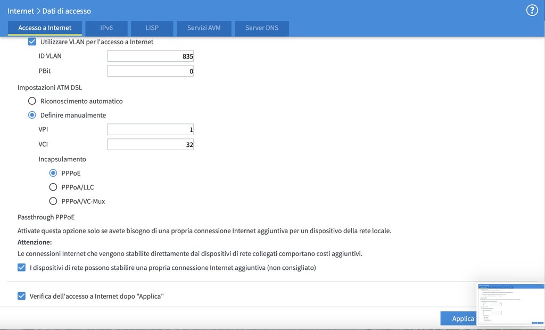Switch to the Accesso a Internet tab

(x=45, y=28)
